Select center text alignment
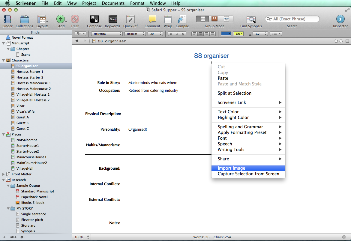The height and width of the screenshot is (241, 351). [201, 34]
